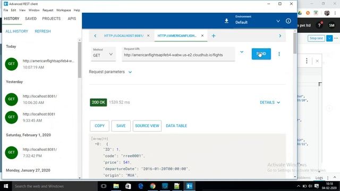Click the SEND button
This screenshot has width=340, height=191.
coord(261,54)
